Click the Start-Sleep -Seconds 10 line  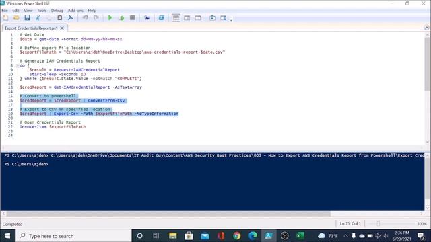pyautogui.click(x=57, y=74)
